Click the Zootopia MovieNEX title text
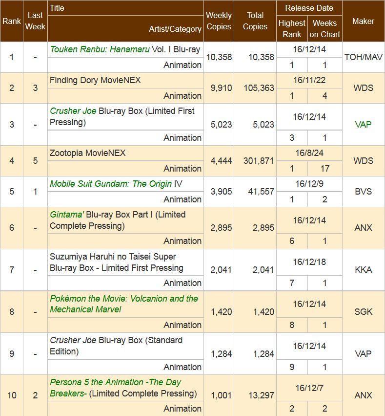This screenshot has width=385, height=416. coord(87,153)
